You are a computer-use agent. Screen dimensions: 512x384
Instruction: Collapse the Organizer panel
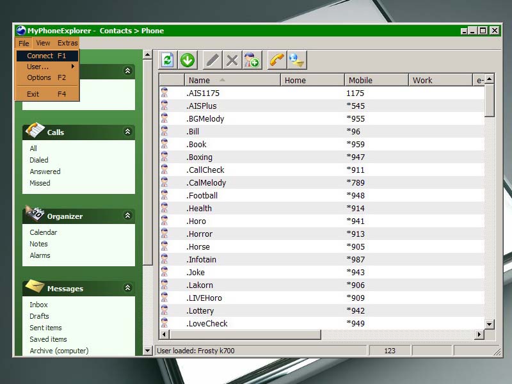click(x=127, y=216)
